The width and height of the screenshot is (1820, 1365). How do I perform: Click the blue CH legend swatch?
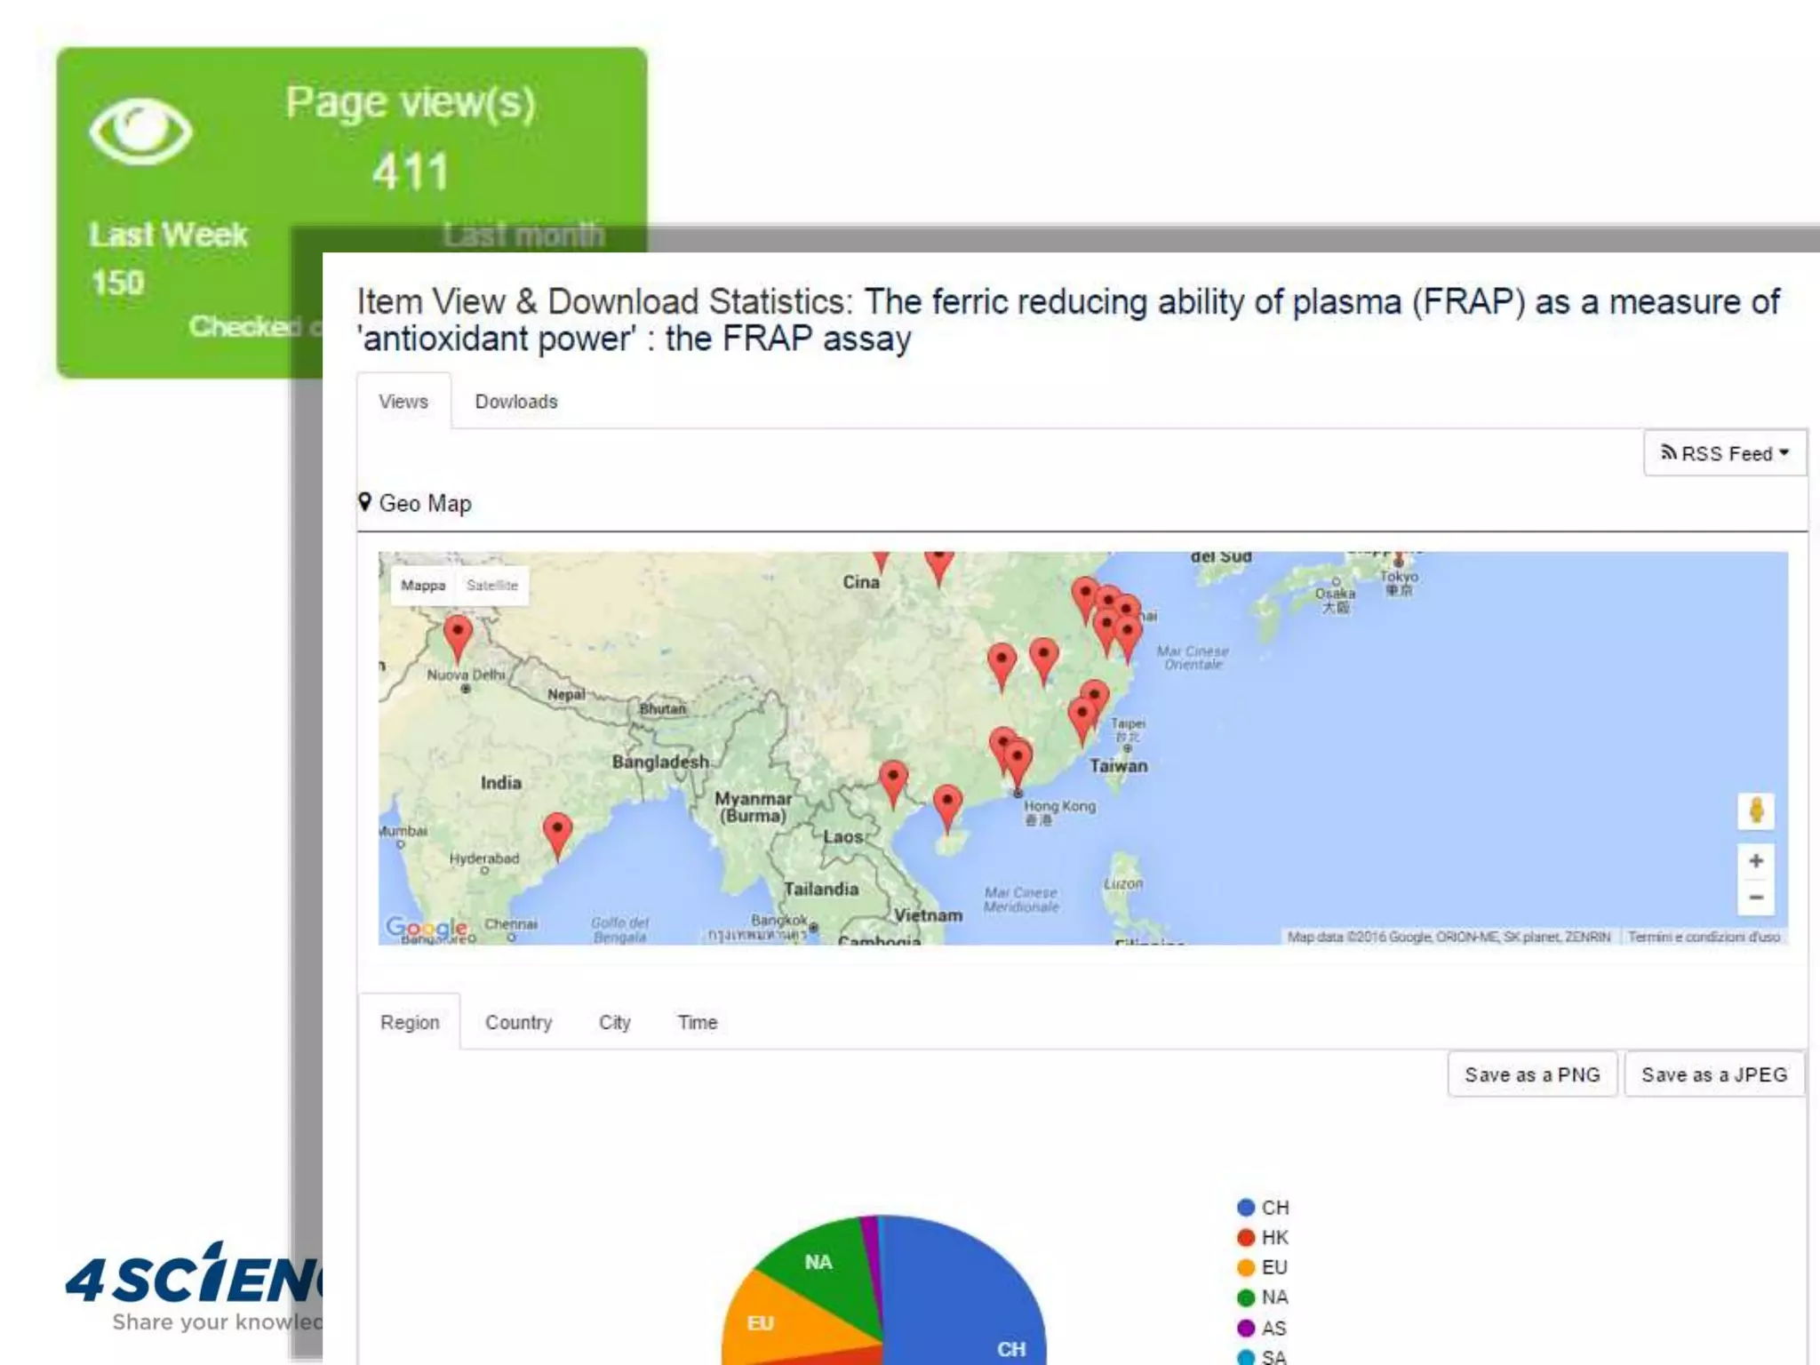click(1246, 1208)
